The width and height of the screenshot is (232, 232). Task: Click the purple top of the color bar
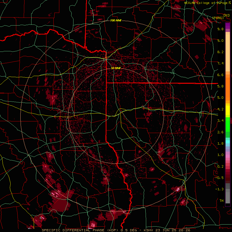pos(228,26)
